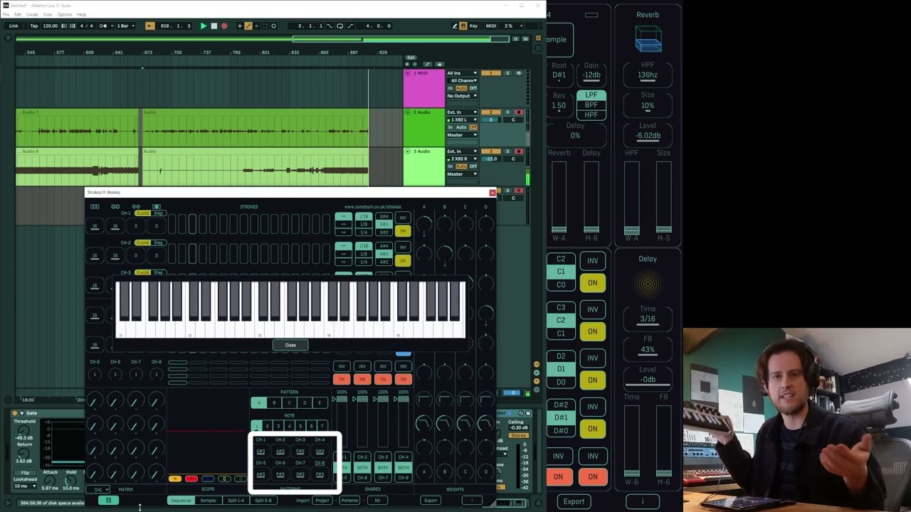Screen dimensions: 911x512
Task: Click the Tap tempo button
Action: pos(33,26)
